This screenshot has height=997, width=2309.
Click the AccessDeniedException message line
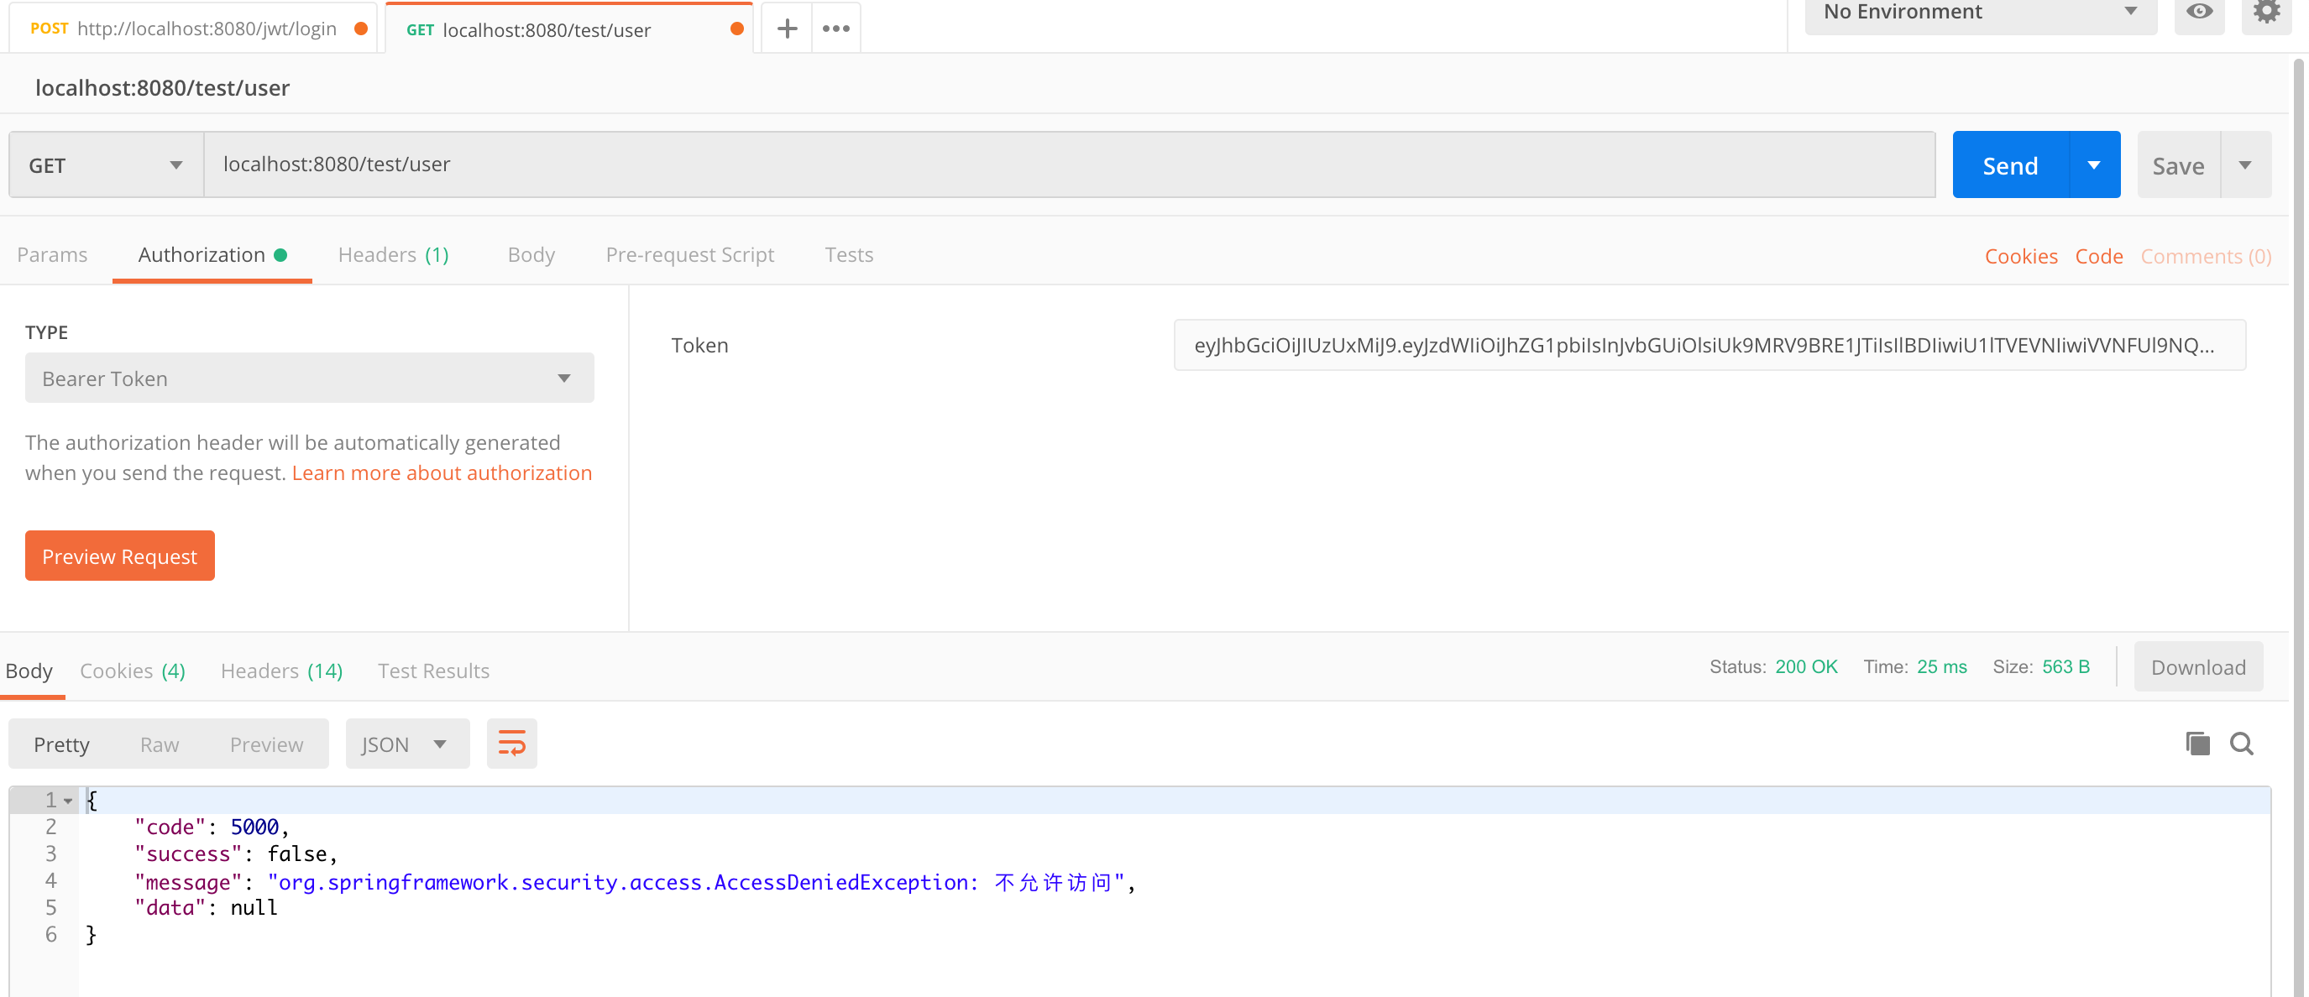pyautogui.click(x=635, y=882)
